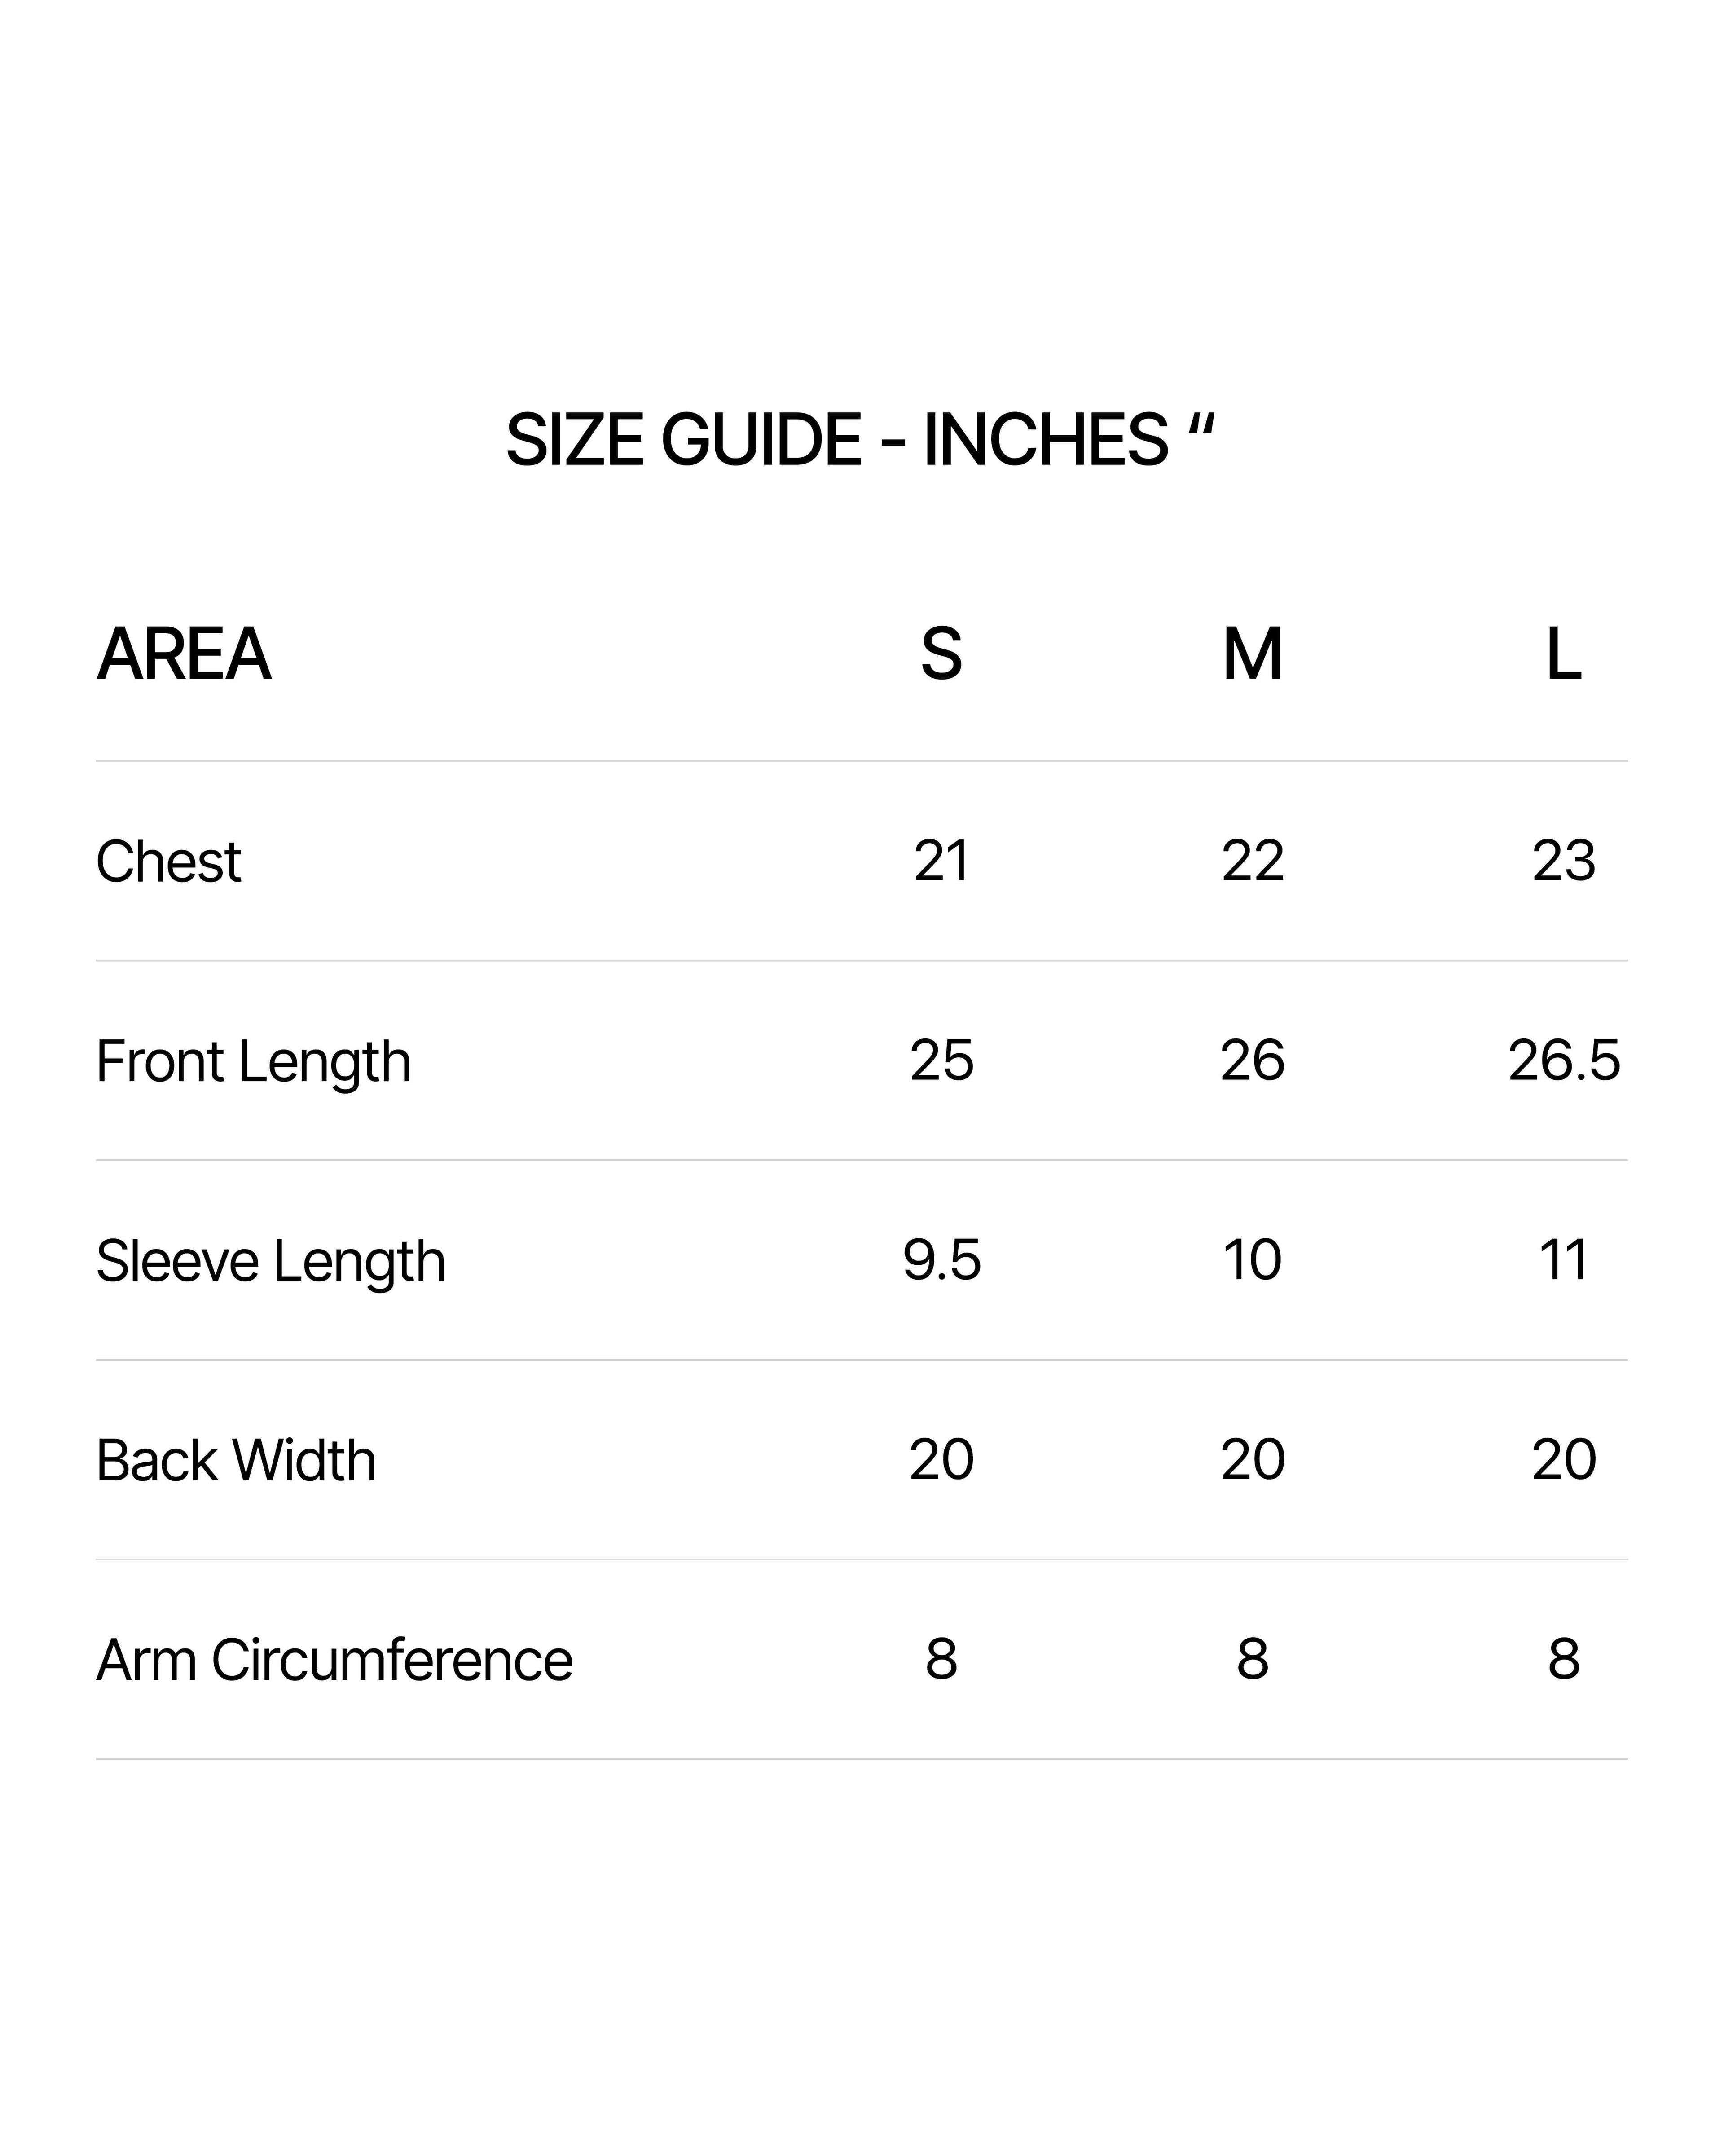Click the Sleeve Length value 9.5
1724x2156 pixels.
[941, 1260]
